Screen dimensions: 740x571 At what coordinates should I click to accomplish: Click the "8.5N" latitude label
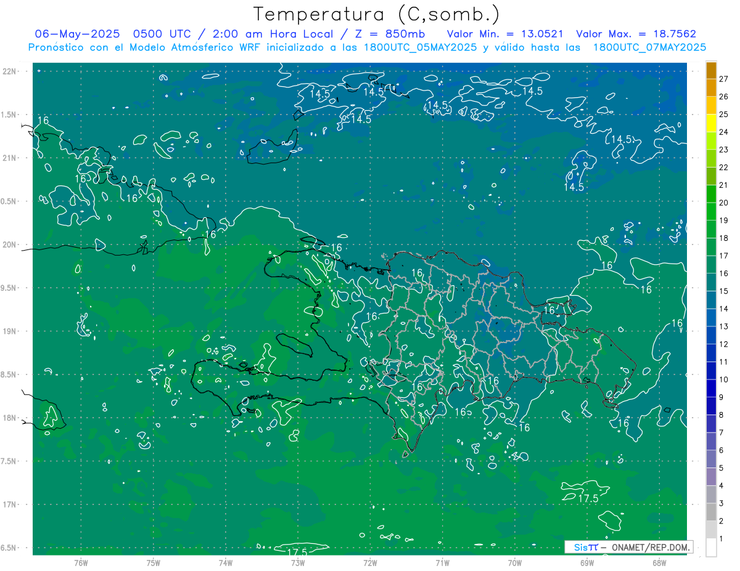point(9,375)
